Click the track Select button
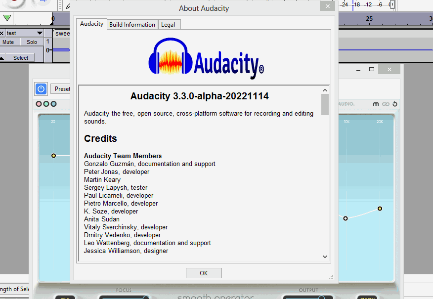This screenshot has width=433, height=299. pyautogui.click(x=21, y=58)
